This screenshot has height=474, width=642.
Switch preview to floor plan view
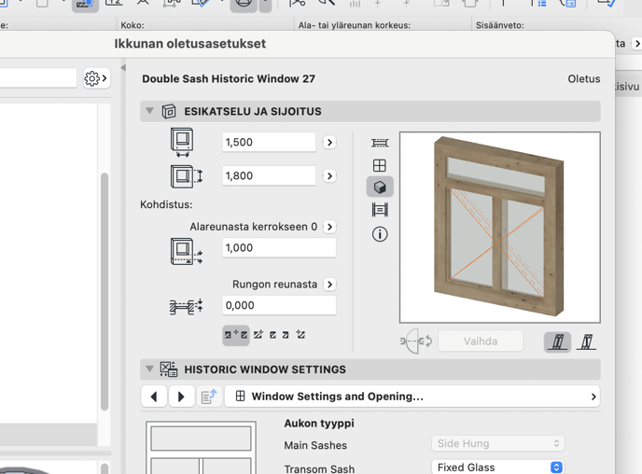380,143
